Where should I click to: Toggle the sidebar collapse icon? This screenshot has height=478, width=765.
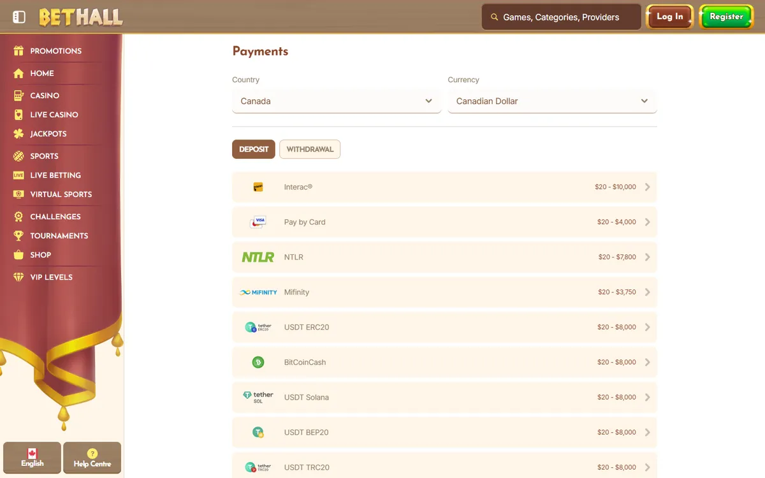click(x=19, y=17)
